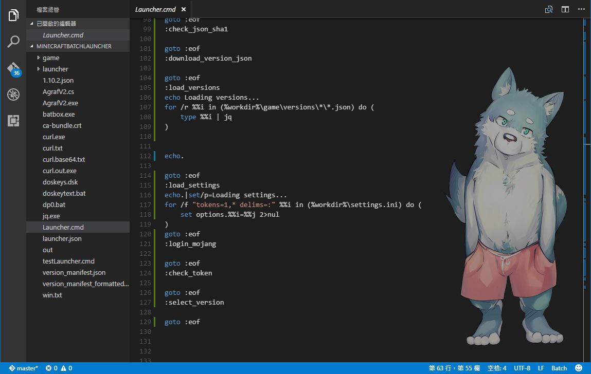Click the :check_token label text
Screen dimensions: 591x374
[x=188, y=273]
